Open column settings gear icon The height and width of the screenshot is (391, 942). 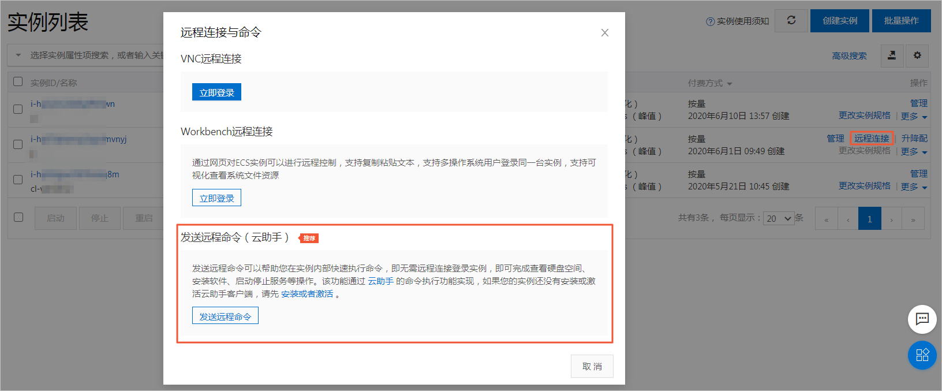click(x=917, y=55)
